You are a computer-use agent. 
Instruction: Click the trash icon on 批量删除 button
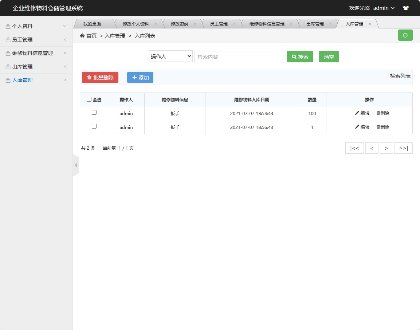tap(89, 77)
